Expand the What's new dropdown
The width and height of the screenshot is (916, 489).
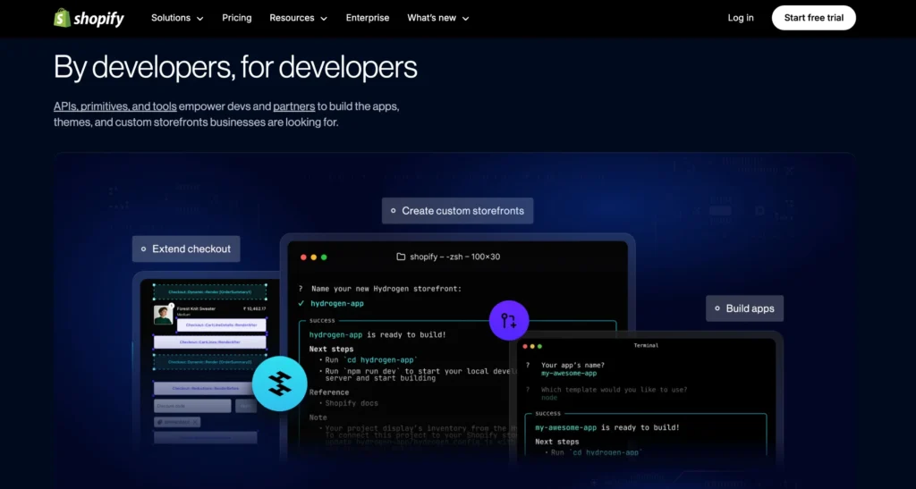click(x=437, y=18)
